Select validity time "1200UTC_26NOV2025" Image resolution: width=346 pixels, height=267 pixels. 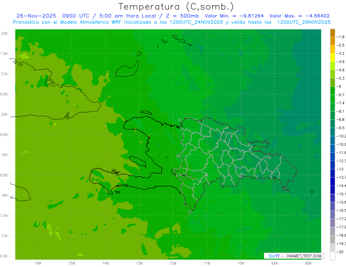point(304,22)
